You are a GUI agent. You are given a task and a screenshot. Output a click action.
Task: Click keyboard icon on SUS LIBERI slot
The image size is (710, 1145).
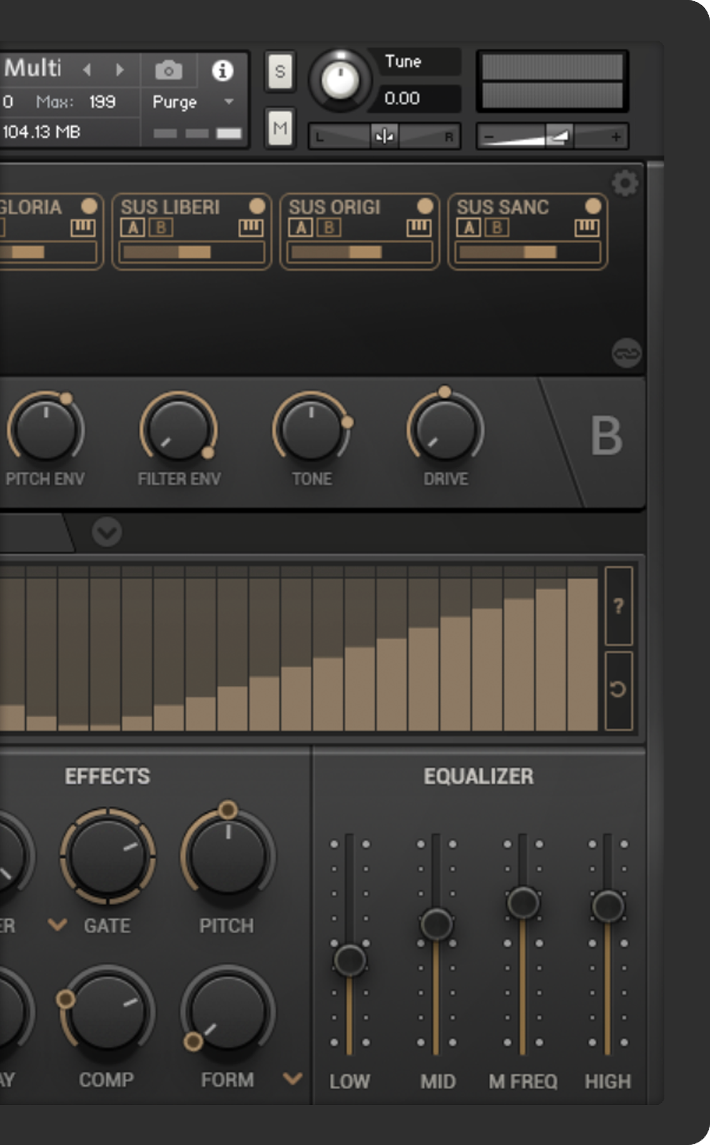click(250, 228)
